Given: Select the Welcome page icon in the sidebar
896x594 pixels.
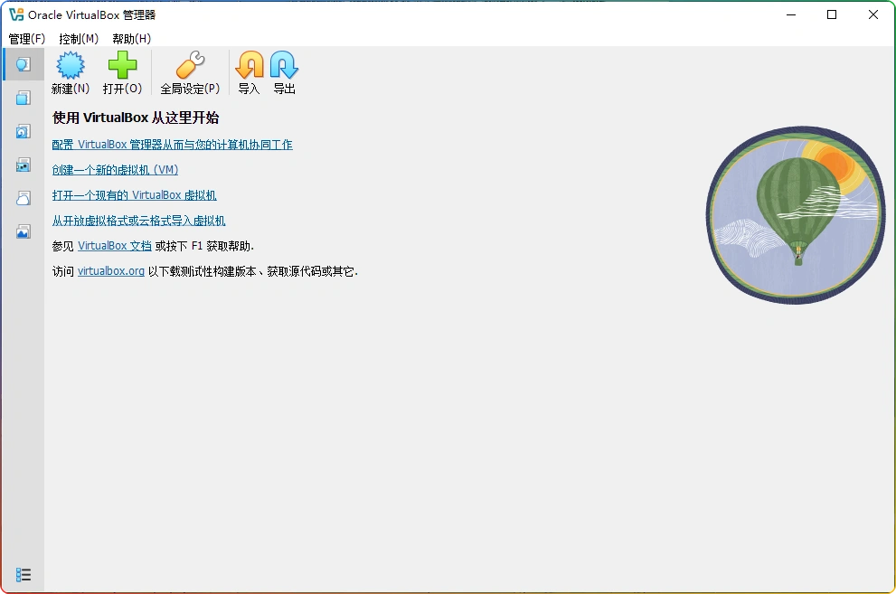Looking at the screenshot, I should point(23,64).
